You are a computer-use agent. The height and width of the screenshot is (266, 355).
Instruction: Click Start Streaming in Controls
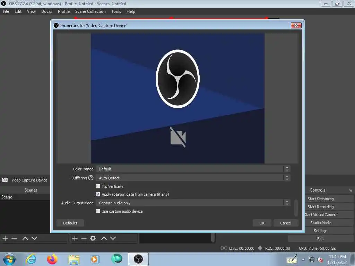point(329,199)
